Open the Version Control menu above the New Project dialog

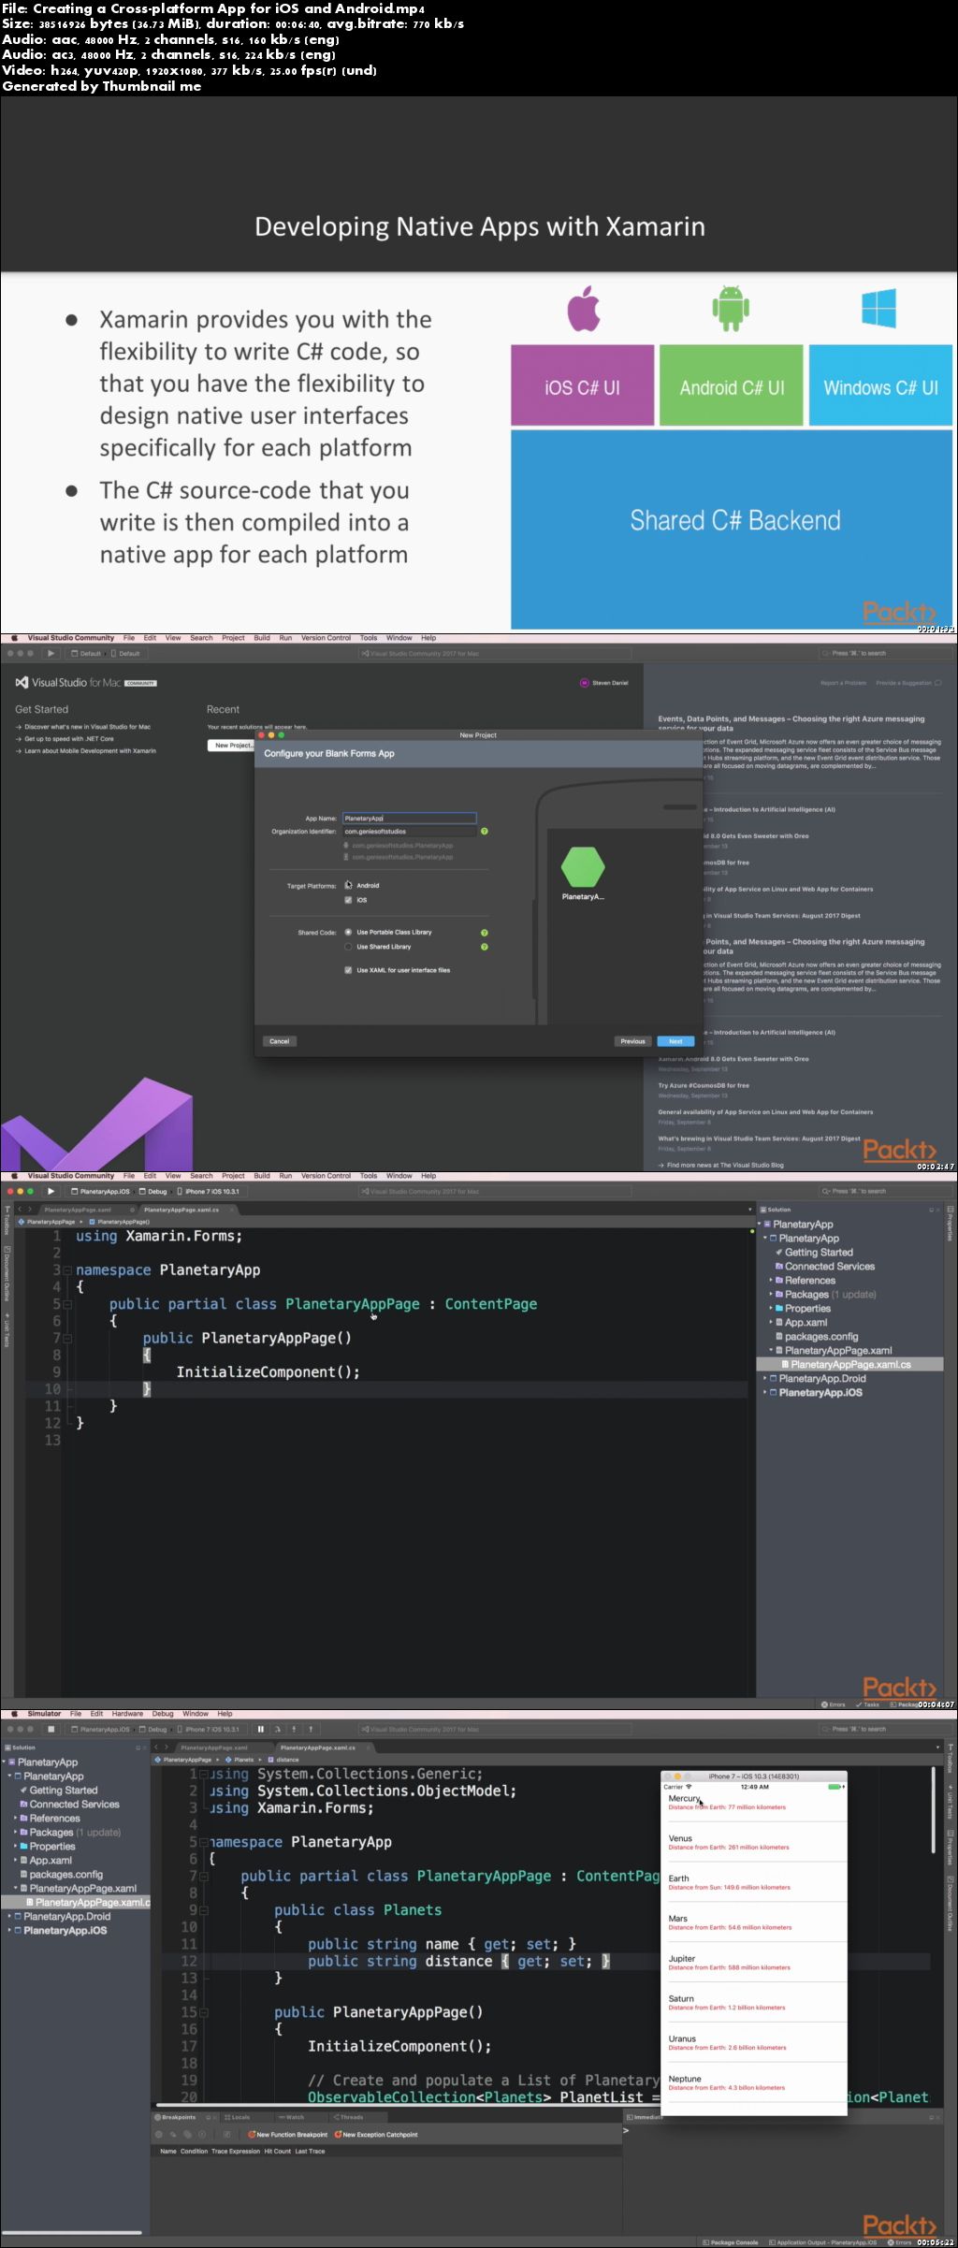[326, 638]
